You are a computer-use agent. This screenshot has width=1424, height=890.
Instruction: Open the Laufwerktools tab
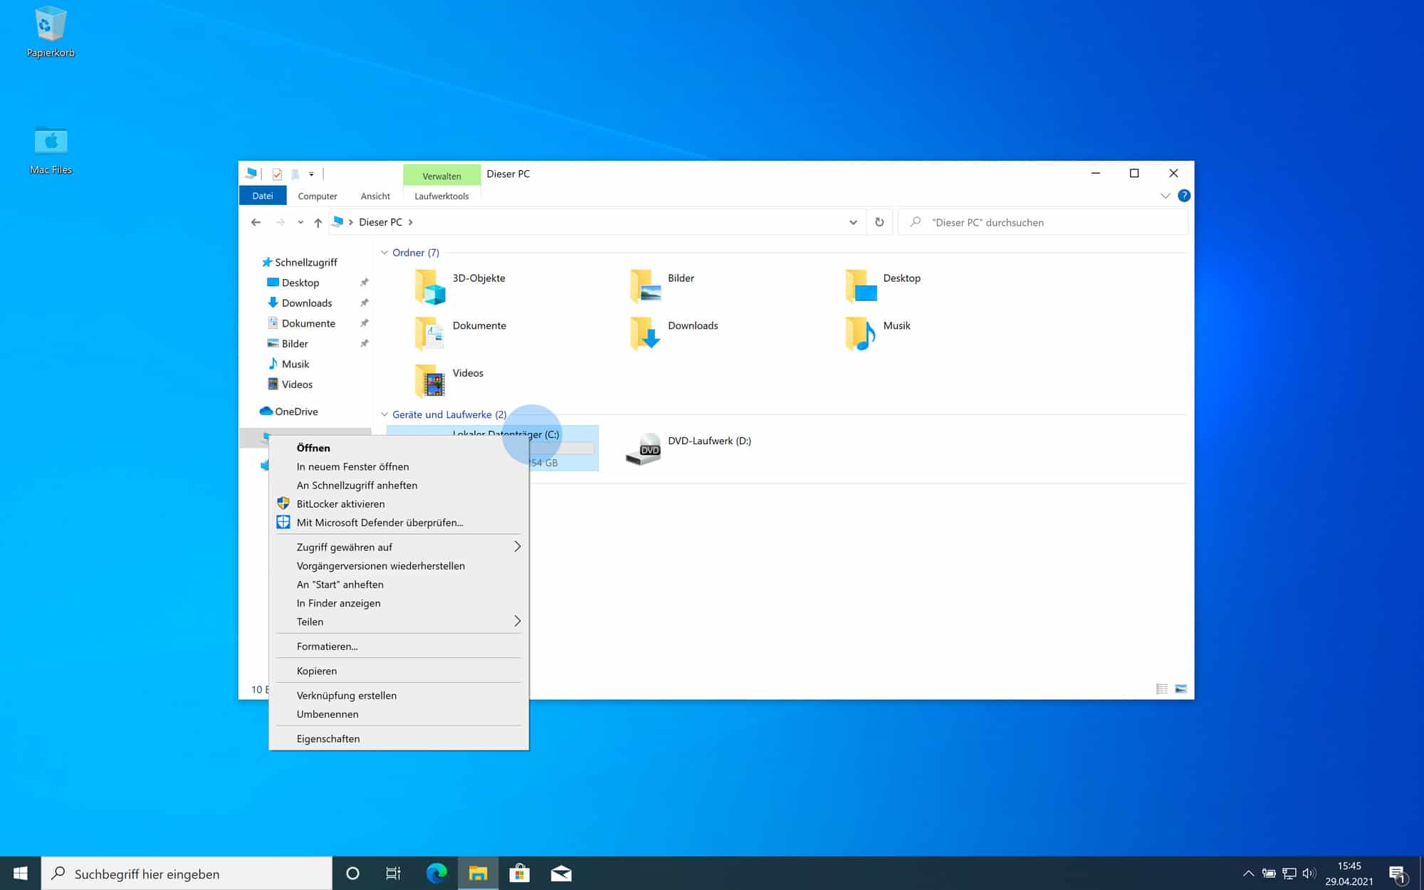(x=441, y=196)
